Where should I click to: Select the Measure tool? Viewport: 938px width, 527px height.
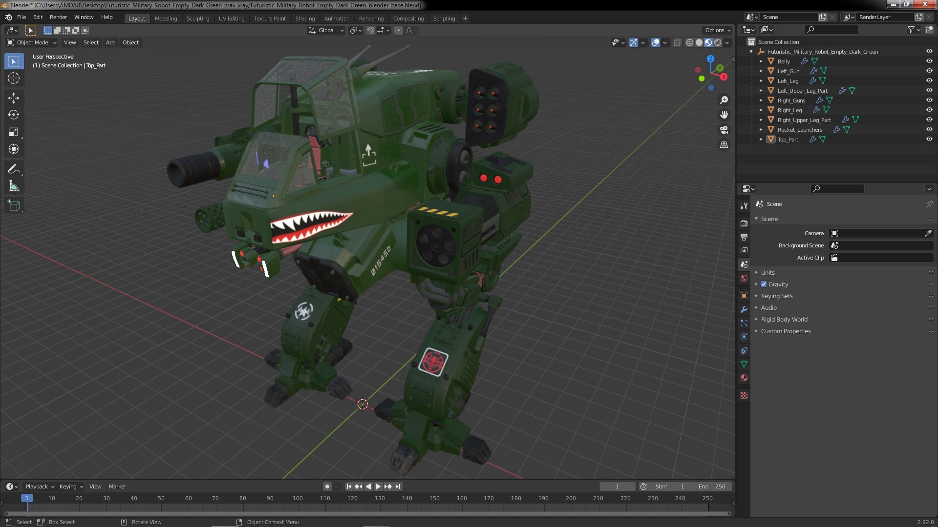[x=14, y=186]
